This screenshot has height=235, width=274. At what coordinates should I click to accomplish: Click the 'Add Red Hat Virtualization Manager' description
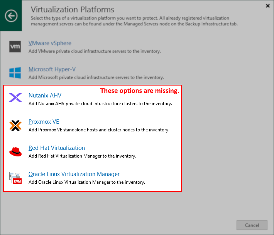coord(82,156)
